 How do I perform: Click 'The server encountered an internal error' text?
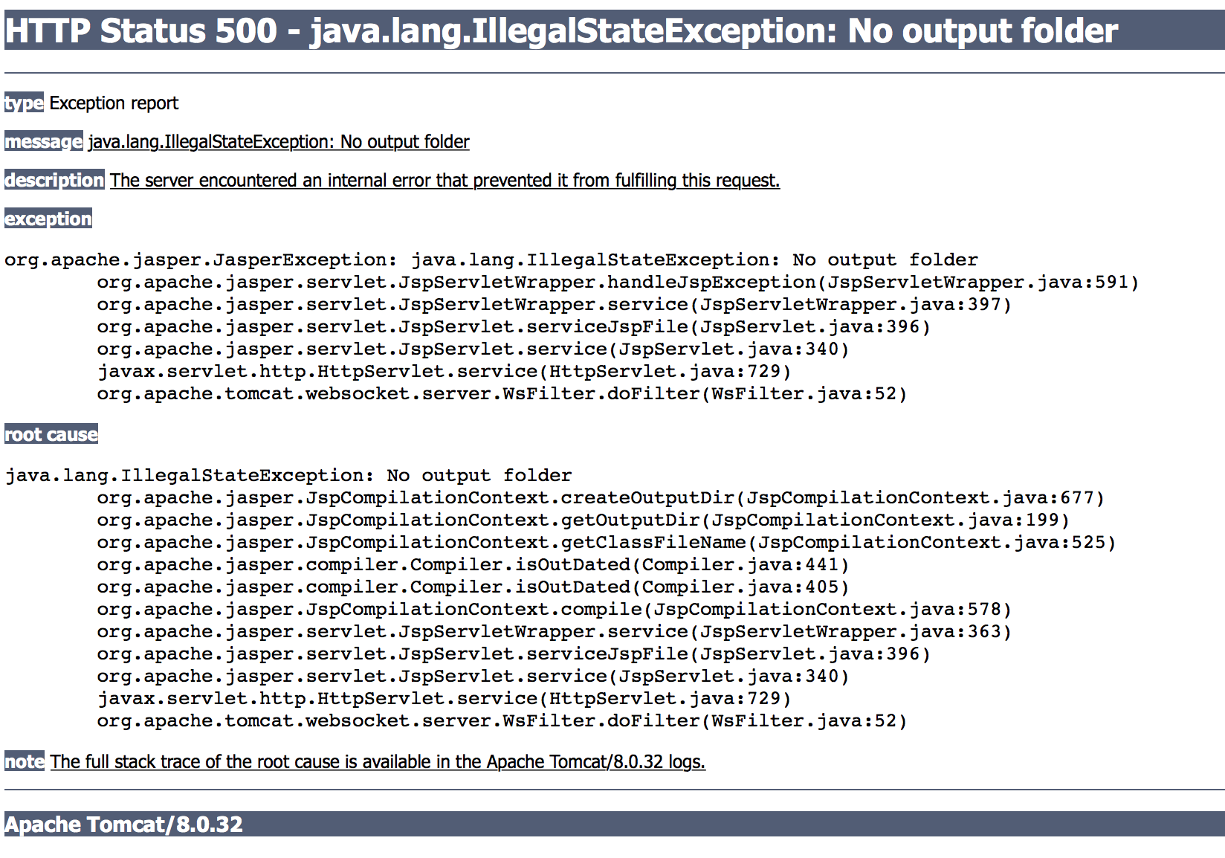(445, 180)
